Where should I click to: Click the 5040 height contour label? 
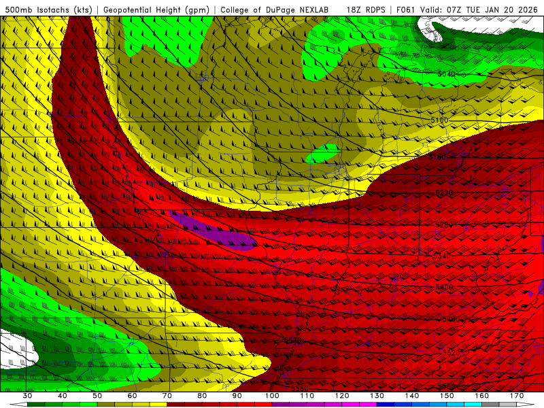(x=446, y=74)
